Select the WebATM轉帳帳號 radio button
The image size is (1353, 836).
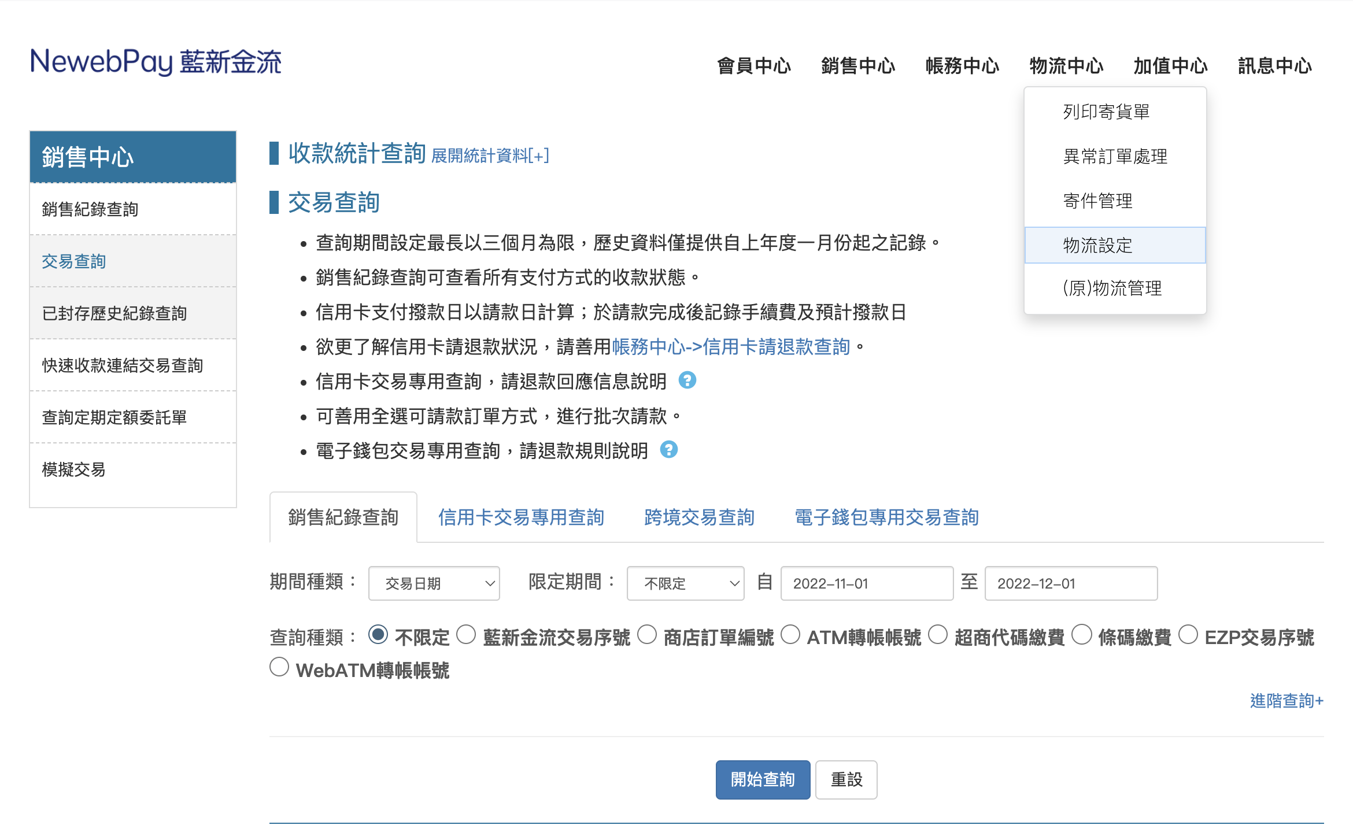tap(279, 667)
